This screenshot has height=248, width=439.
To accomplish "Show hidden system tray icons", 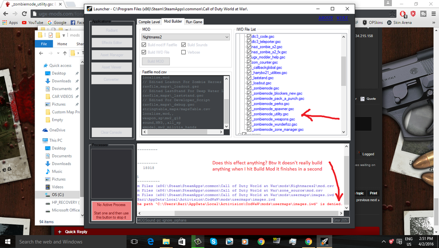I will click(x=383, y=242).
